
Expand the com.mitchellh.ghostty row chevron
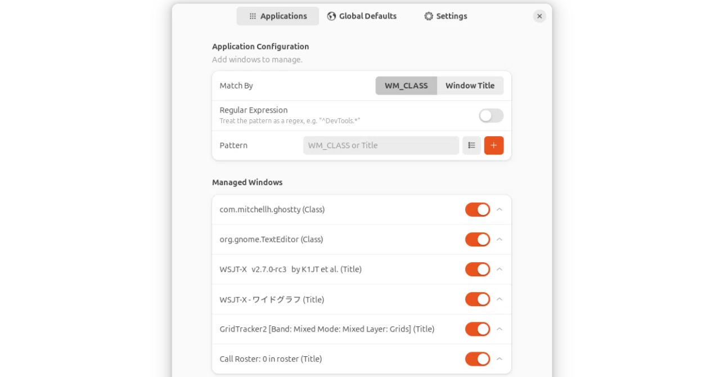(x=499, y=209)
